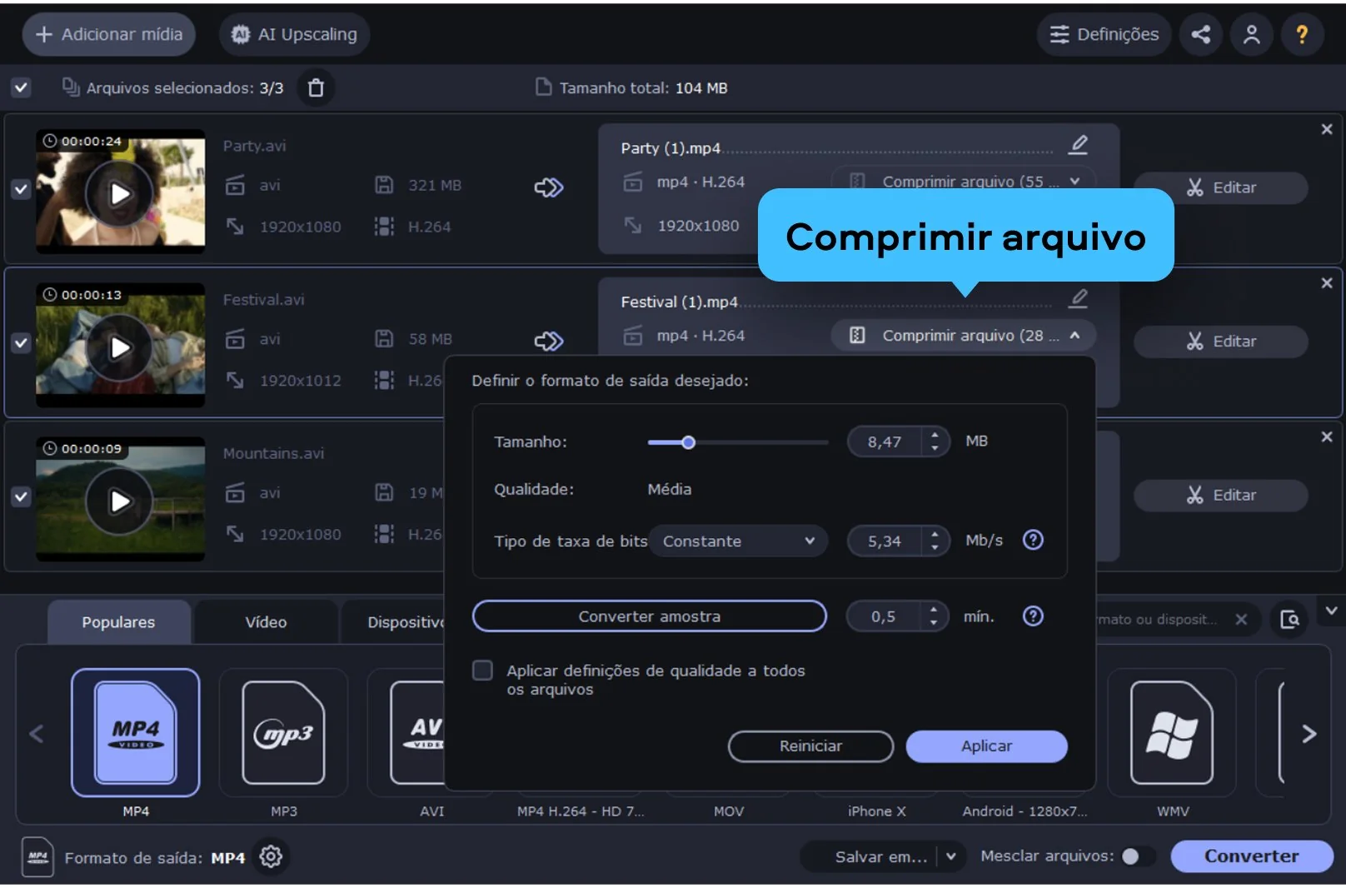Click the Reiniciar button

(x=810, y=746)
